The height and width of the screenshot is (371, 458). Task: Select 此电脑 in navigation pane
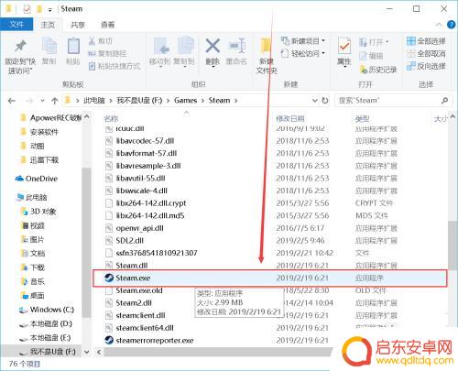click(32, 197)
